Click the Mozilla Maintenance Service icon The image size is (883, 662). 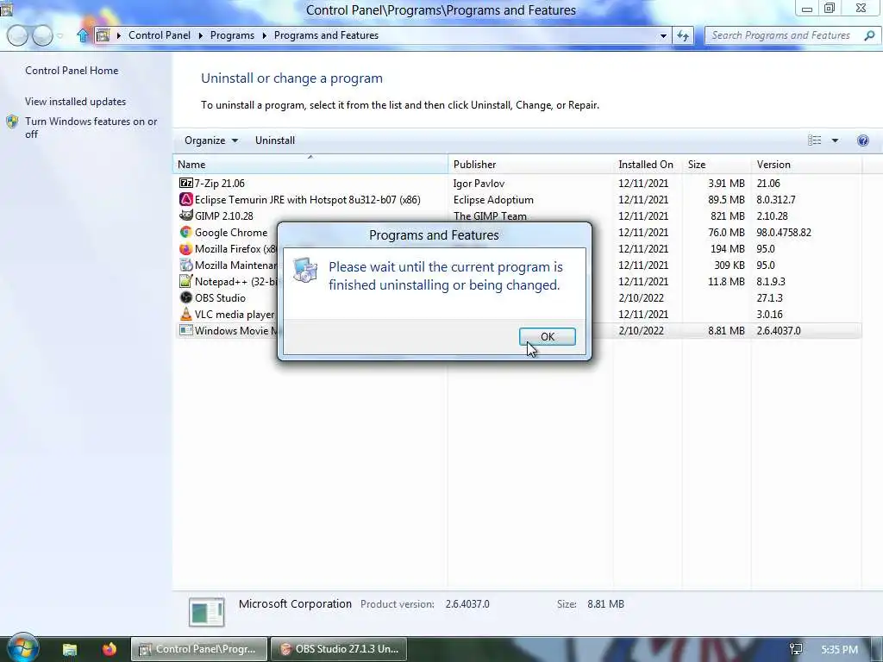click(186, 265)
